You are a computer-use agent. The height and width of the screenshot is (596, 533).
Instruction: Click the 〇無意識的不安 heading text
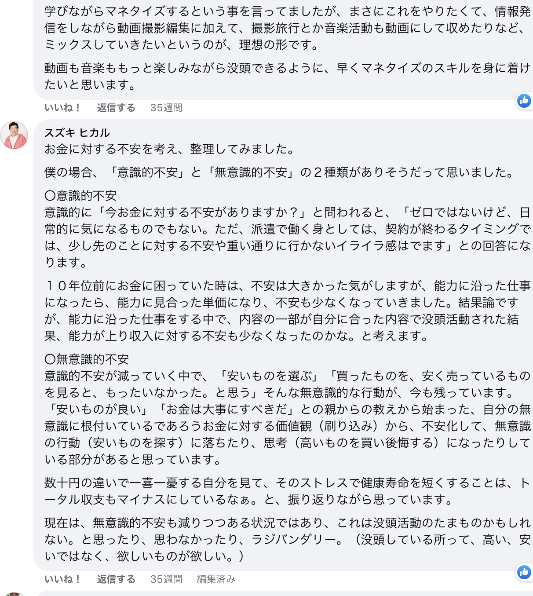click(87, 359)
